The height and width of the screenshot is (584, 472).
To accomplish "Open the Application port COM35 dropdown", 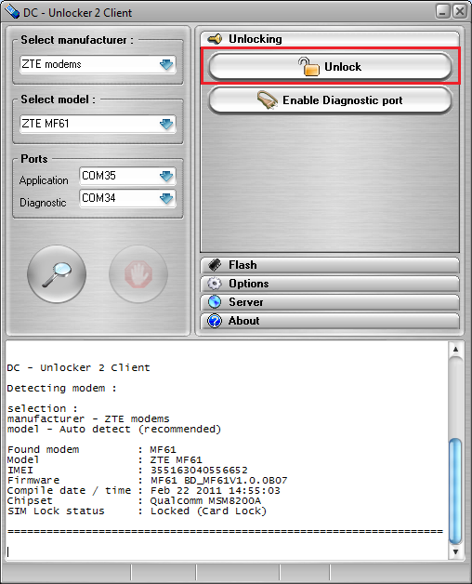I will [x=127, y=176].
